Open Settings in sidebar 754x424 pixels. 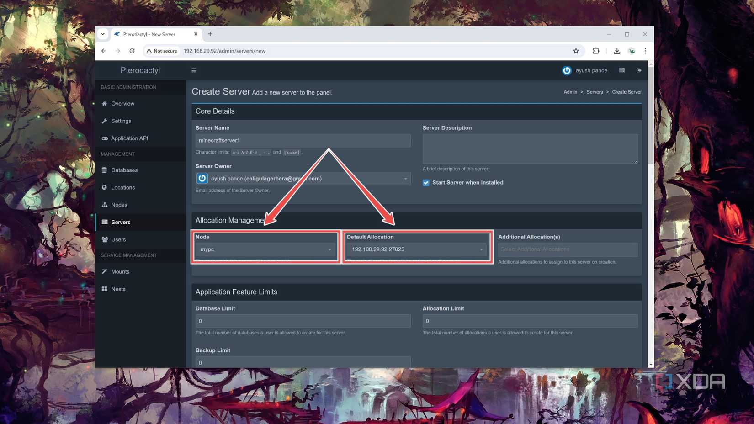coord(140,121)
